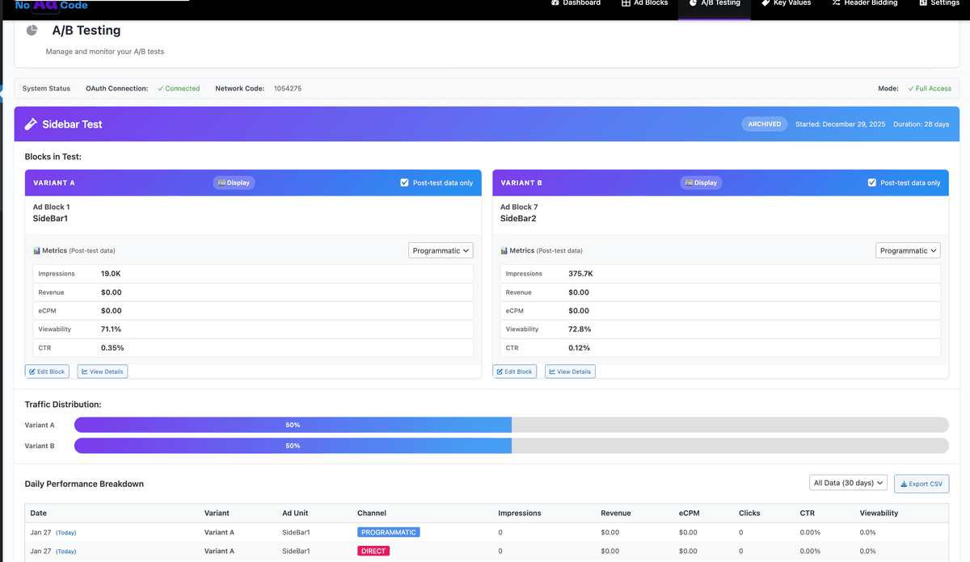Disable Post-test data only on Variant B
Screen dimensions: 970x562
point(873,182)
